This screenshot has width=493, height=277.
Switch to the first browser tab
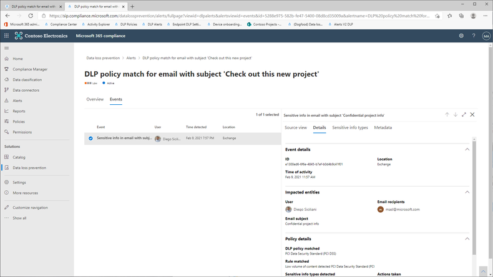click(x=33, y=6)
